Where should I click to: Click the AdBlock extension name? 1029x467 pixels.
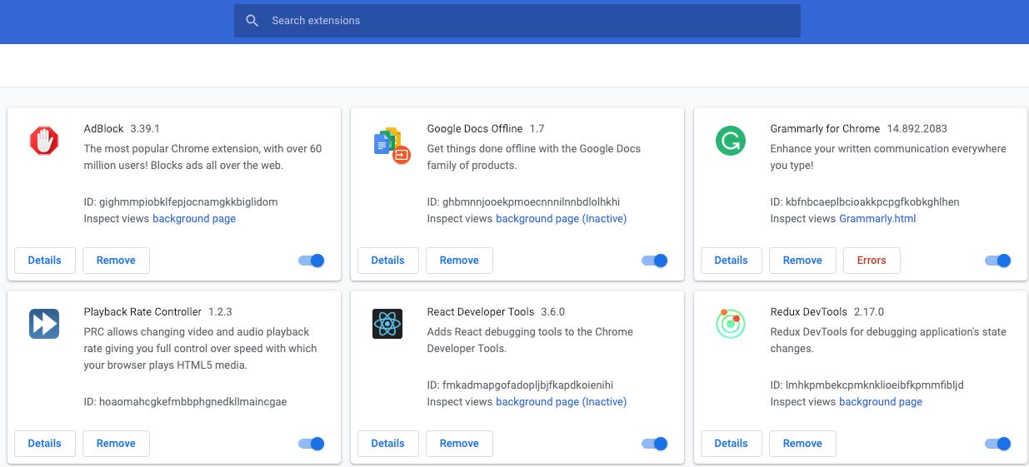tap(103, 129)
